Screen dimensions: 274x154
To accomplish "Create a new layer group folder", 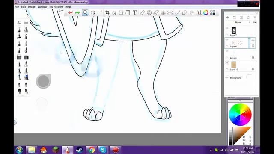I will (235, 18).
